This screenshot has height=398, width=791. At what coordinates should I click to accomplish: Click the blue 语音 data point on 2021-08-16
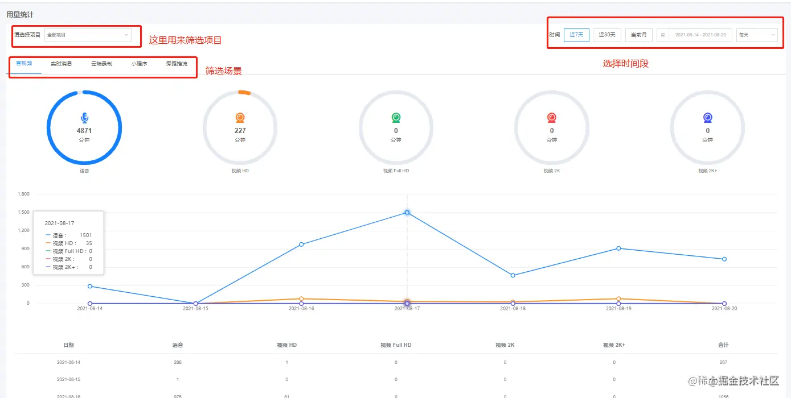click(x=301, y=244)
